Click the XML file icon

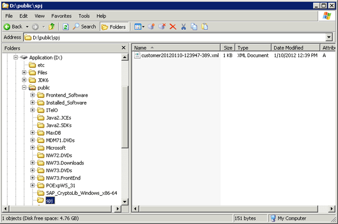coord(137,55)
